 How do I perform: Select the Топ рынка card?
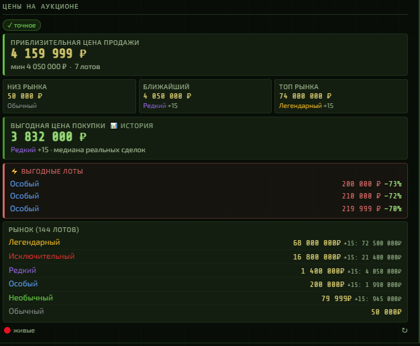[341, 96]
